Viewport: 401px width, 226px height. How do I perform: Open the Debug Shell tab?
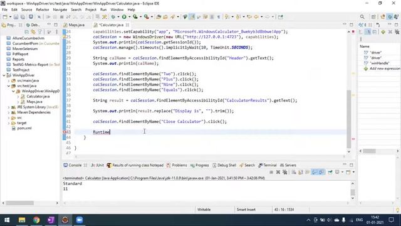pos(224,165)
